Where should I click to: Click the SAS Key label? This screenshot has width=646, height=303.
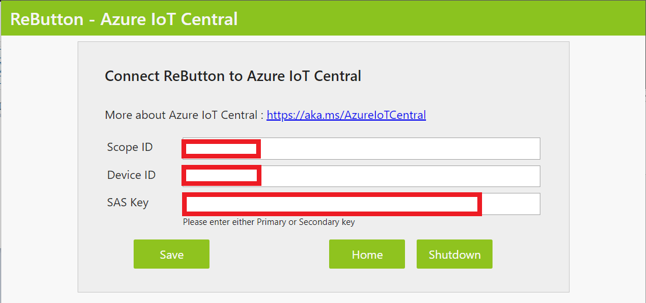pos(128,203)
